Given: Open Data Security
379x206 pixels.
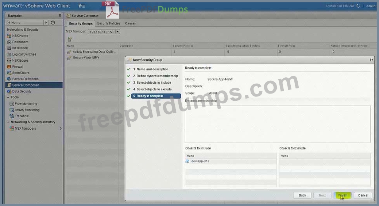Looking at the screenshot, I should [x=22, y=91].
